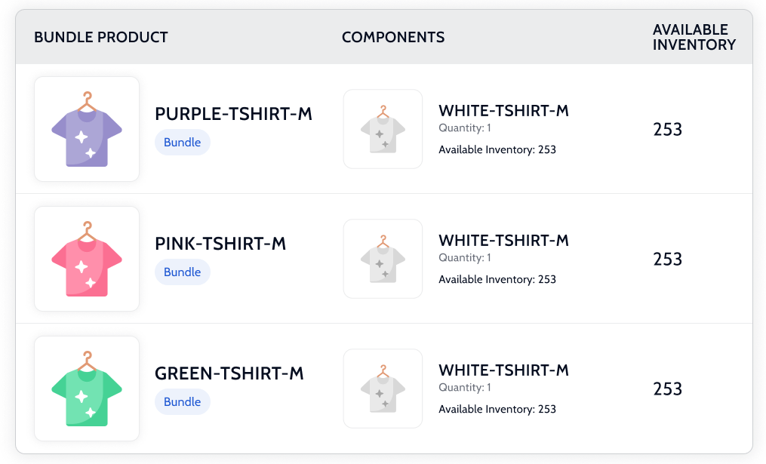
Task: Click the Bundle Product column header
Action: pos(101,37)
